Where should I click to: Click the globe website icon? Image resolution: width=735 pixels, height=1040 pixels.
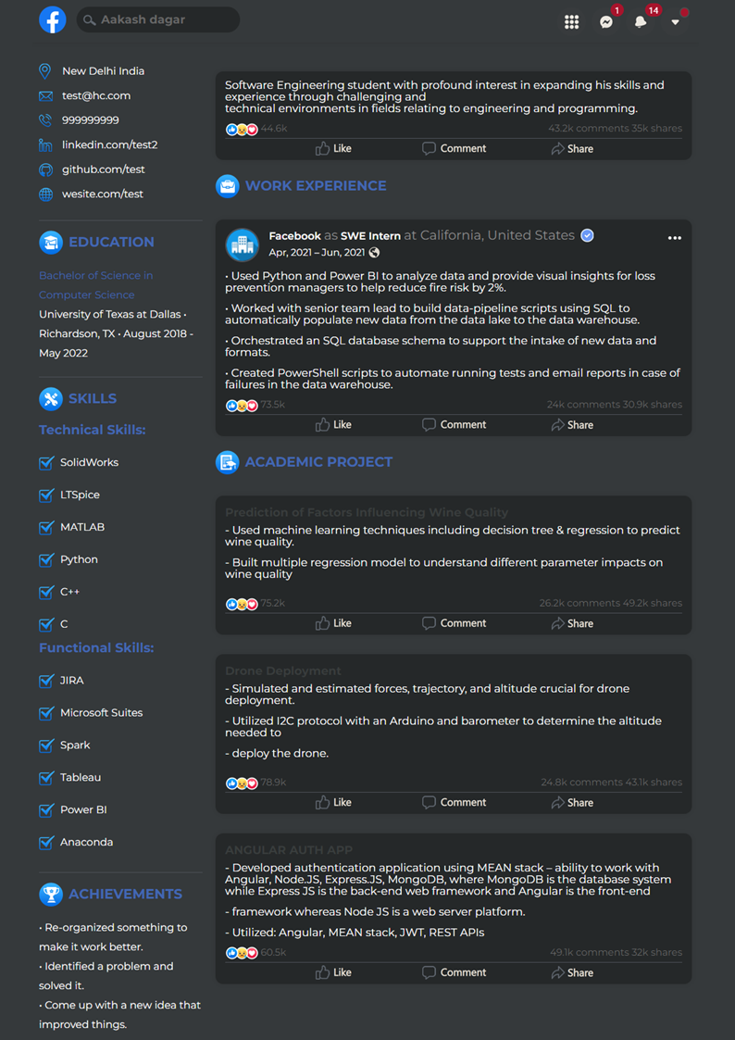[x=45, y=194]
